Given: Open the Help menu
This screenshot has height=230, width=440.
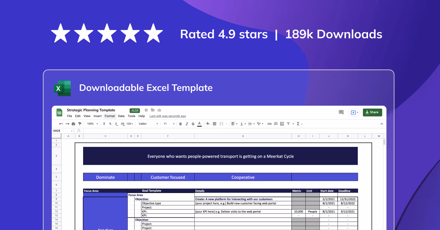Looking at the screenshot, I should pos(142,116).
